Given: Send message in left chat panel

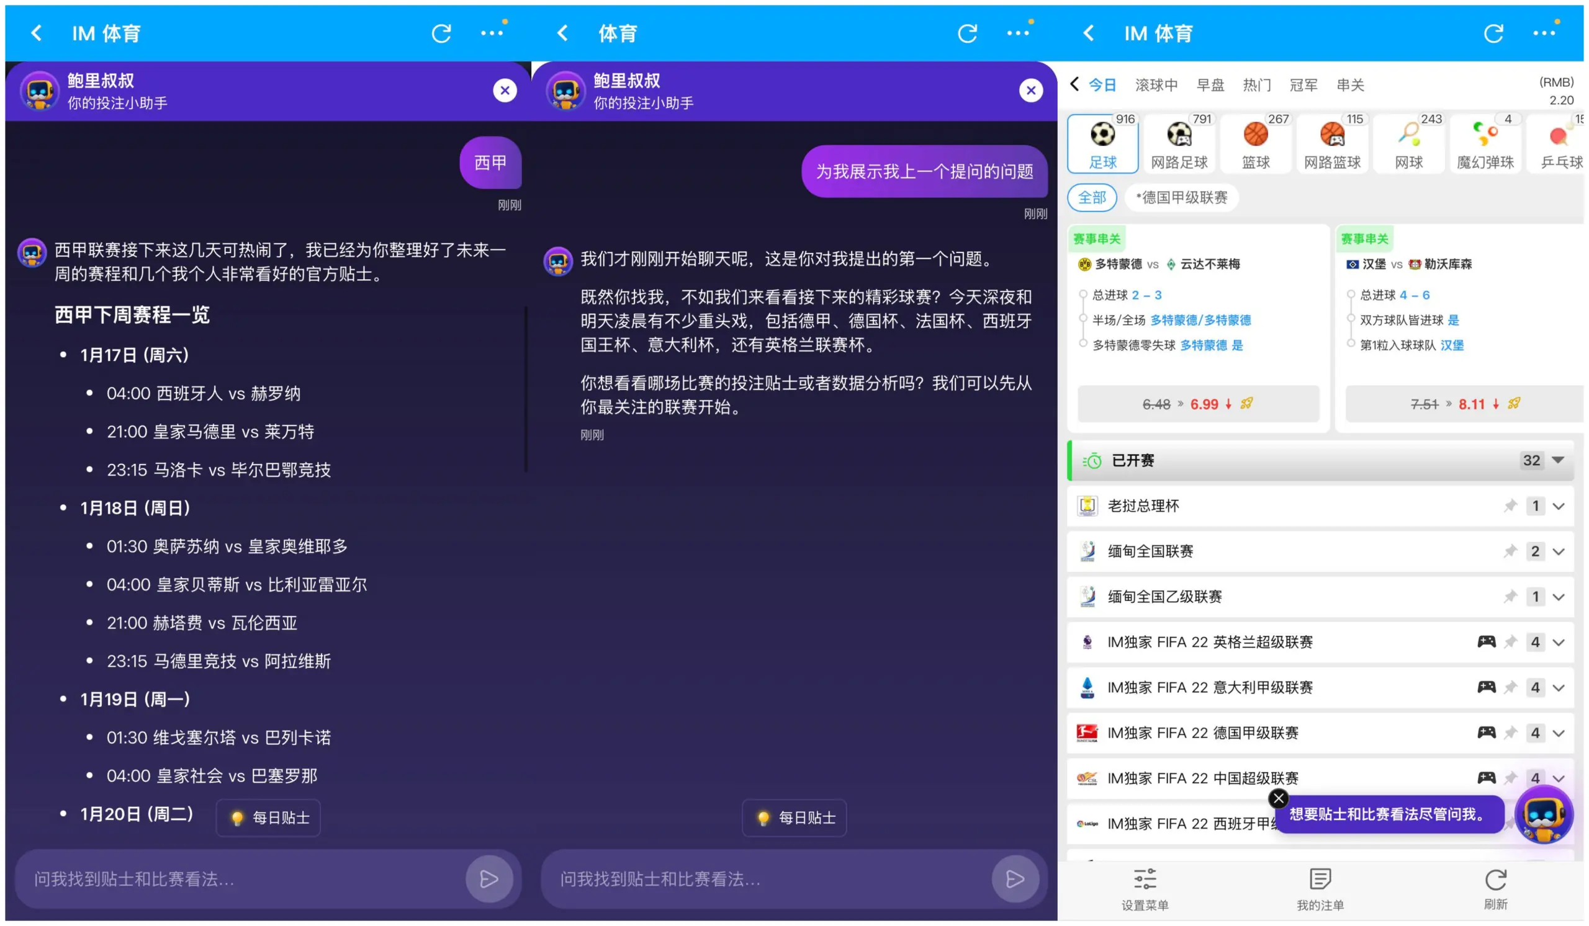Looking at the screenshot, I should pyautogui.click(x=489, y=879).
